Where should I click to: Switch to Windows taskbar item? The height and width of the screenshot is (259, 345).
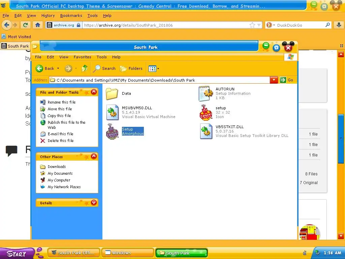pyautogui.click(x=128, y=253)
